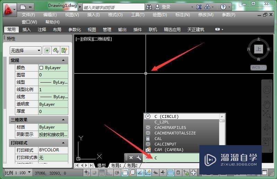Toggle Object Snap in status bar
The width and height of the screenshot is (277, 179).
[125, 173]
